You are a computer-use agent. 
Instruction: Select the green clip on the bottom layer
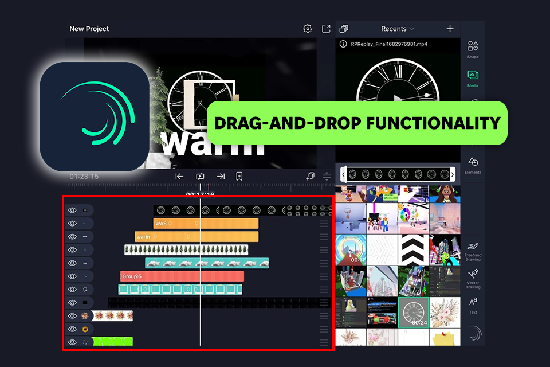coord(112,341)
